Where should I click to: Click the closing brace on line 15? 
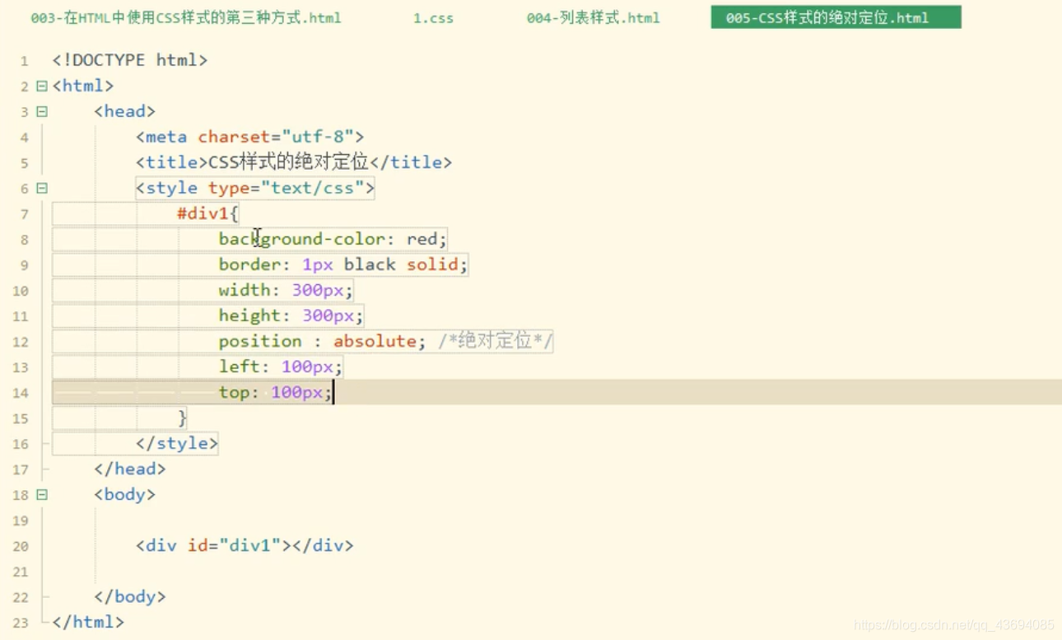pos(183,418)
